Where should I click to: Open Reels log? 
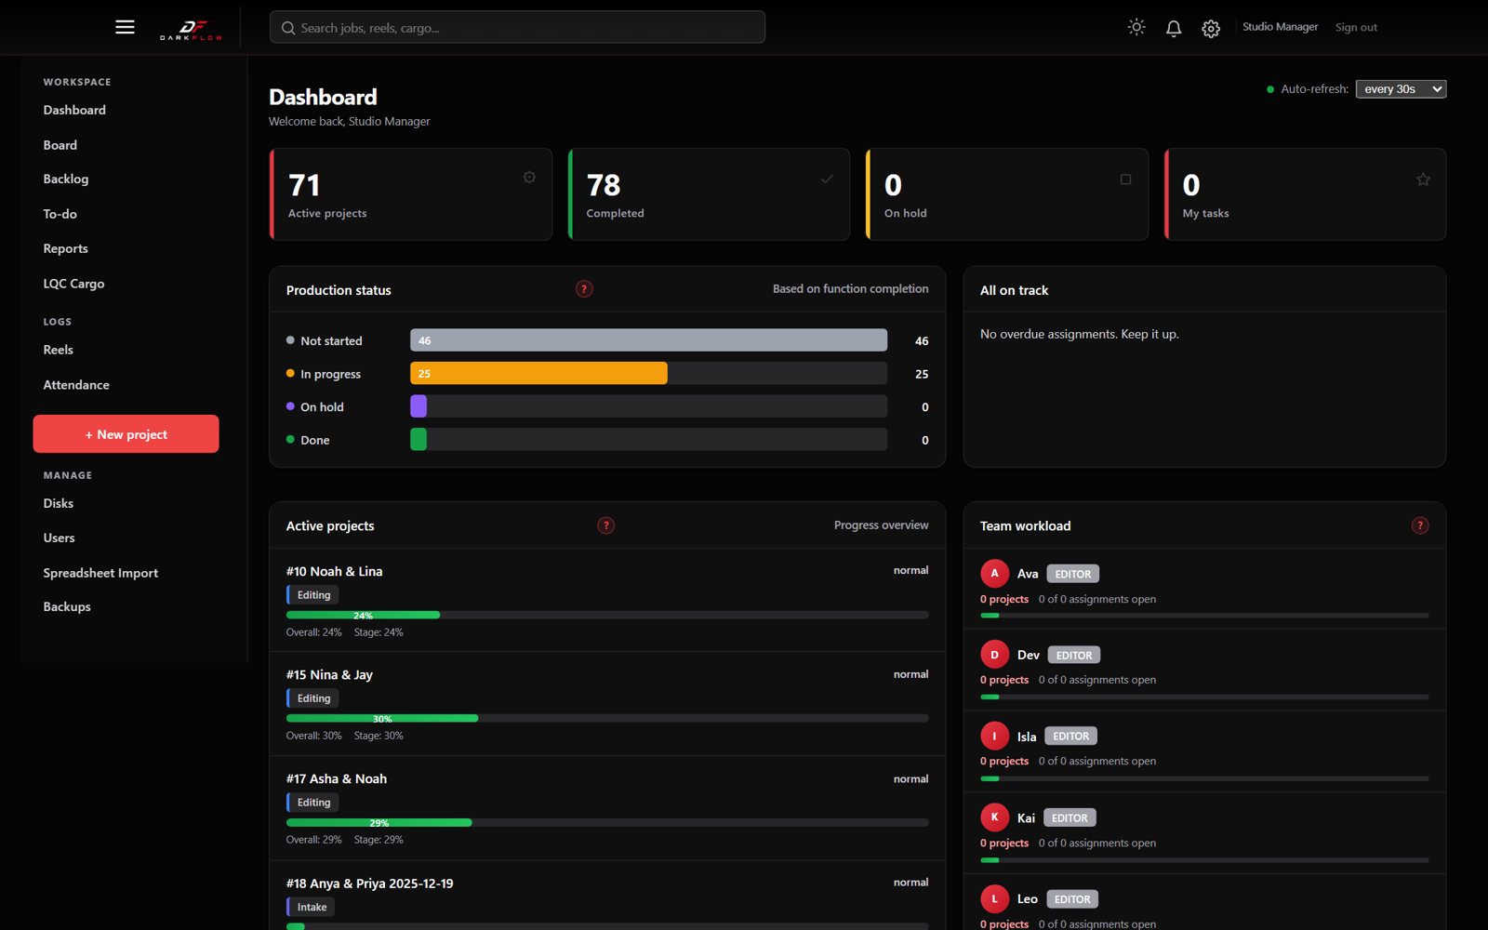pos(59,350)
